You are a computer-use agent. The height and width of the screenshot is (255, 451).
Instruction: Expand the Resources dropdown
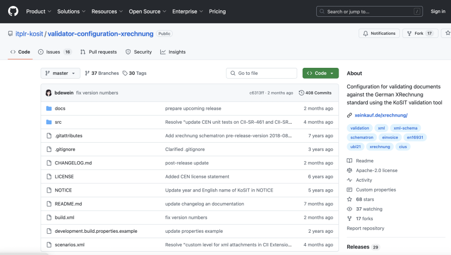[x=107, y=11]
